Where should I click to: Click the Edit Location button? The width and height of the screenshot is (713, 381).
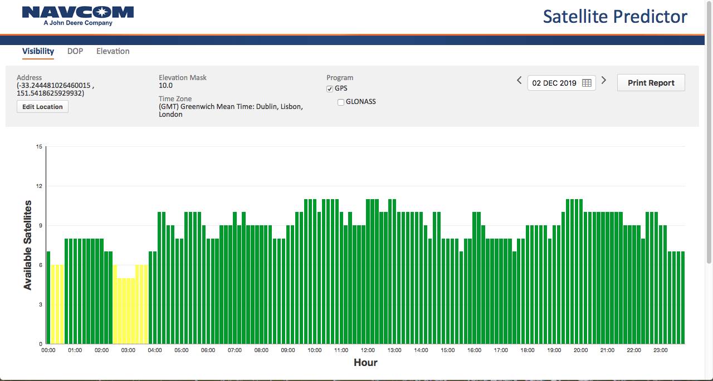pos(42,107)
